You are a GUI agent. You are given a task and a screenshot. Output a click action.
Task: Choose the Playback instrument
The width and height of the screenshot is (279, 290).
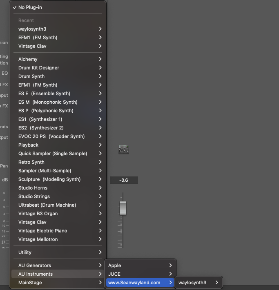[58, 145]
